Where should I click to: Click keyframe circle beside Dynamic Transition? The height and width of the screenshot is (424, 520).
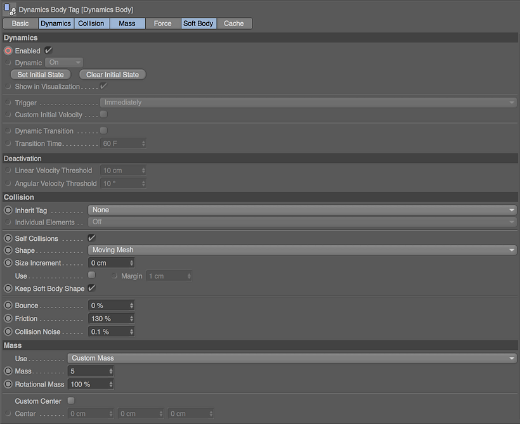point(8,131)
